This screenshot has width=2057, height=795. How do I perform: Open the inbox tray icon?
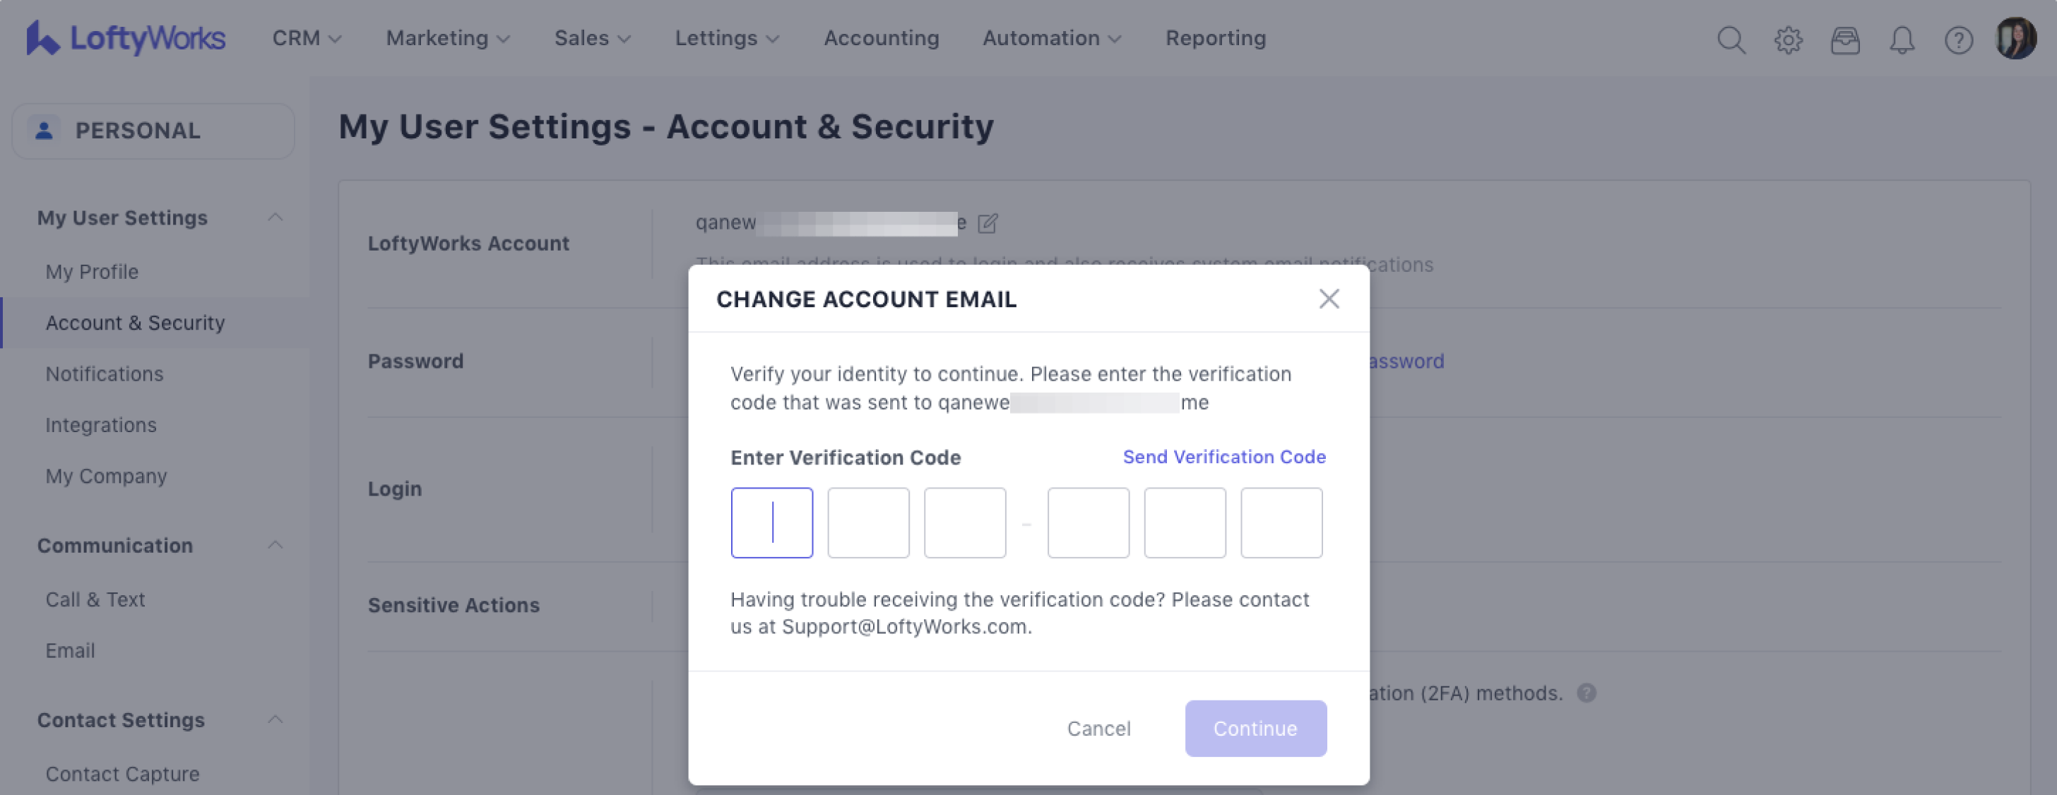coord(1844,39)
